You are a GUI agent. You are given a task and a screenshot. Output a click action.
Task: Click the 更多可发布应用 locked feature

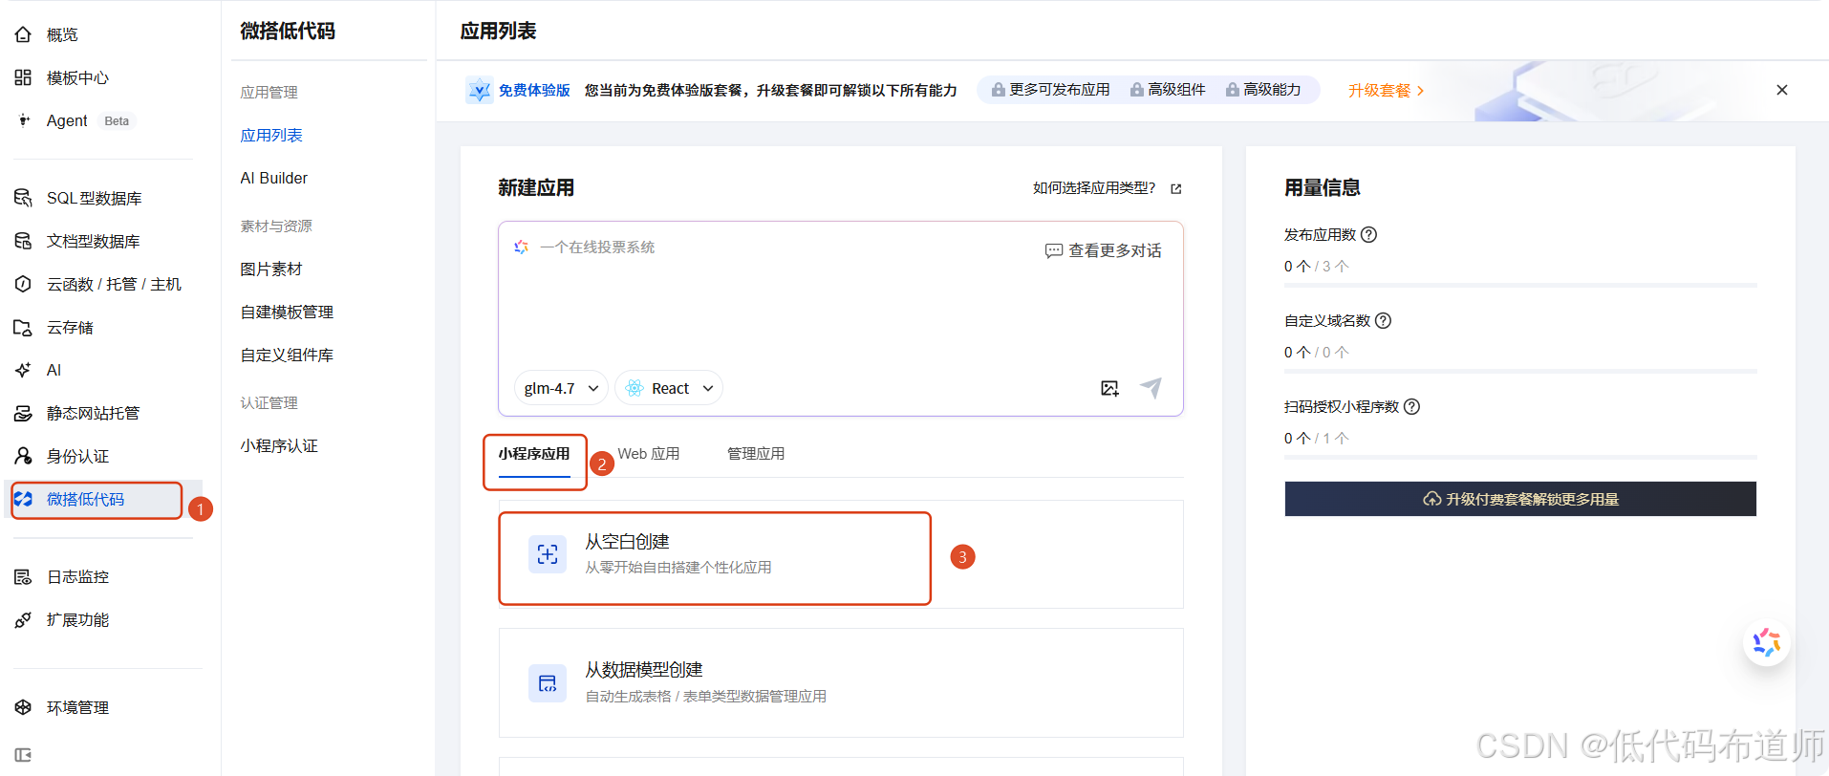click(1050, 90)
